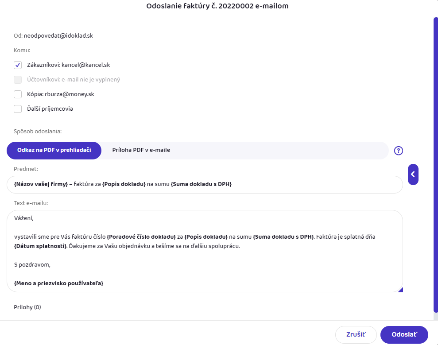
Task: Tick the Ďalší príjemcovia checkbox
Action: click(18, 109)
